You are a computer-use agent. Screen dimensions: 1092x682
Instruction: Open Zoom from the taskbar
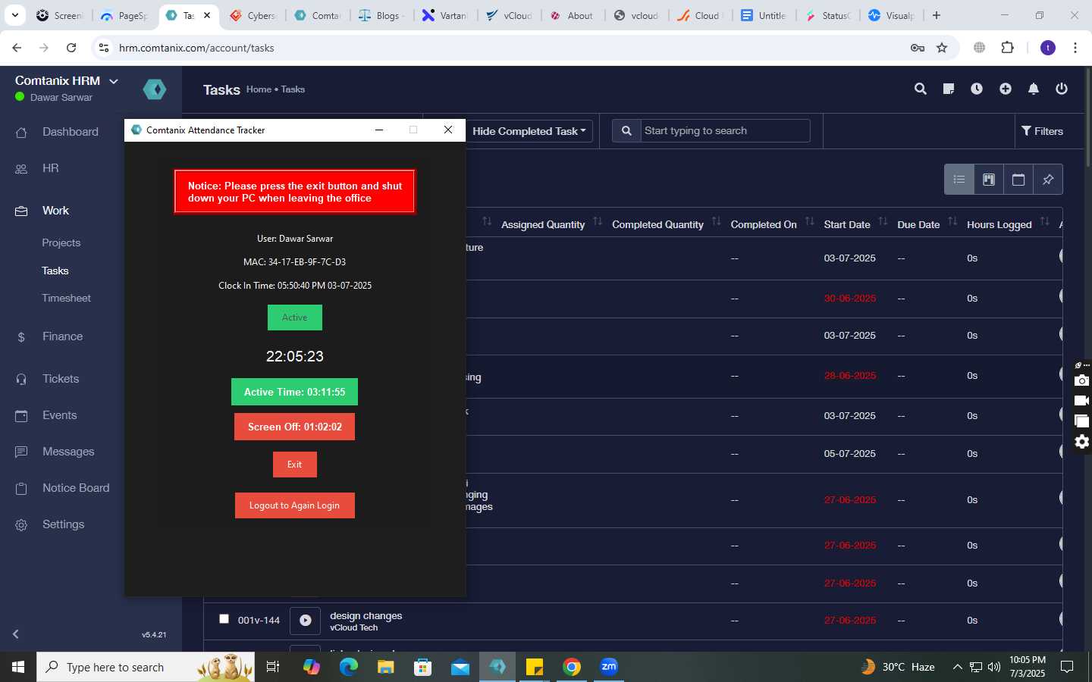tap(609, 667)
